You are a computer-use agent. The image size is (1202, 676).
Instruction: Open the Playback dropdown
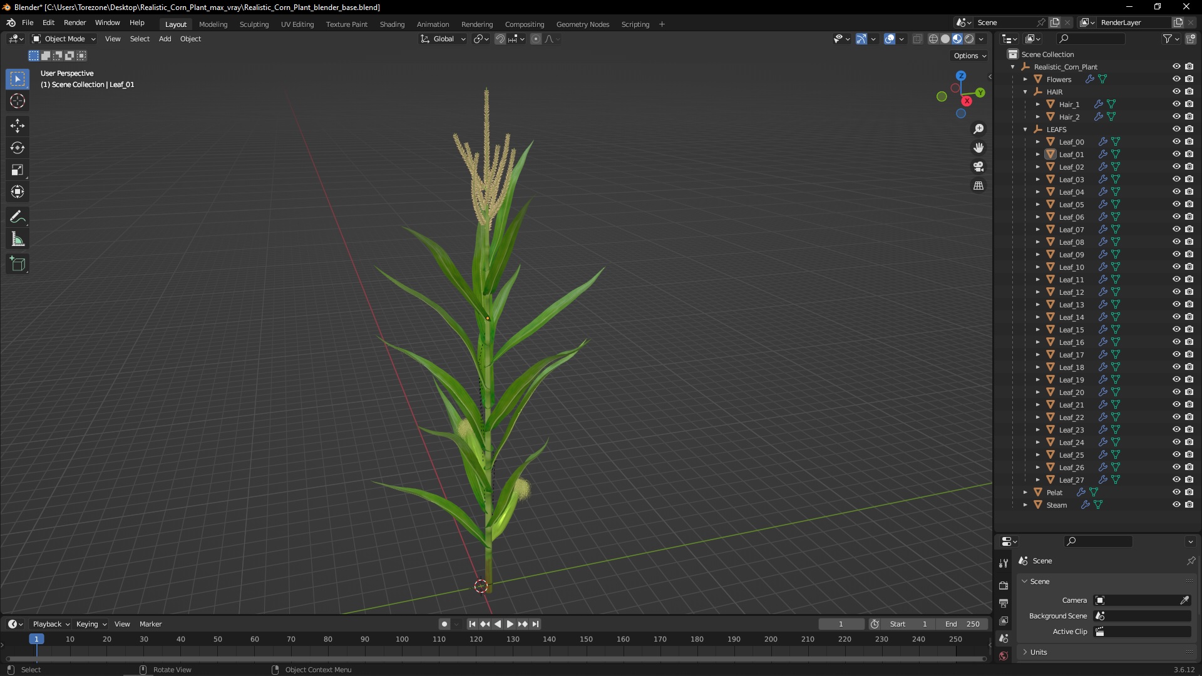[x=50, y=624]
